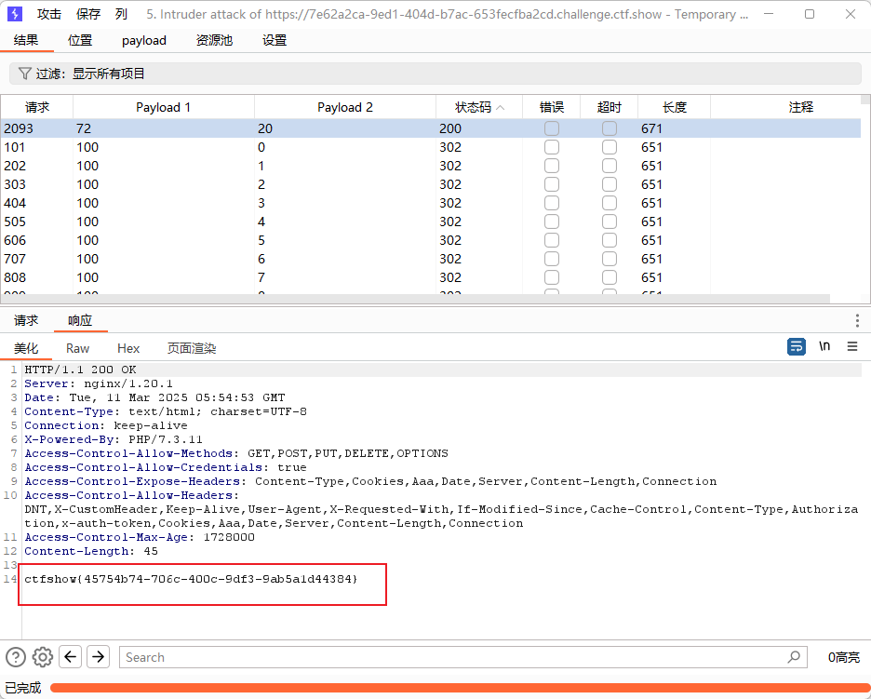The image size is (871, 699).
Task: Go to previous search match arrow
Action: [x=70, y=657]
